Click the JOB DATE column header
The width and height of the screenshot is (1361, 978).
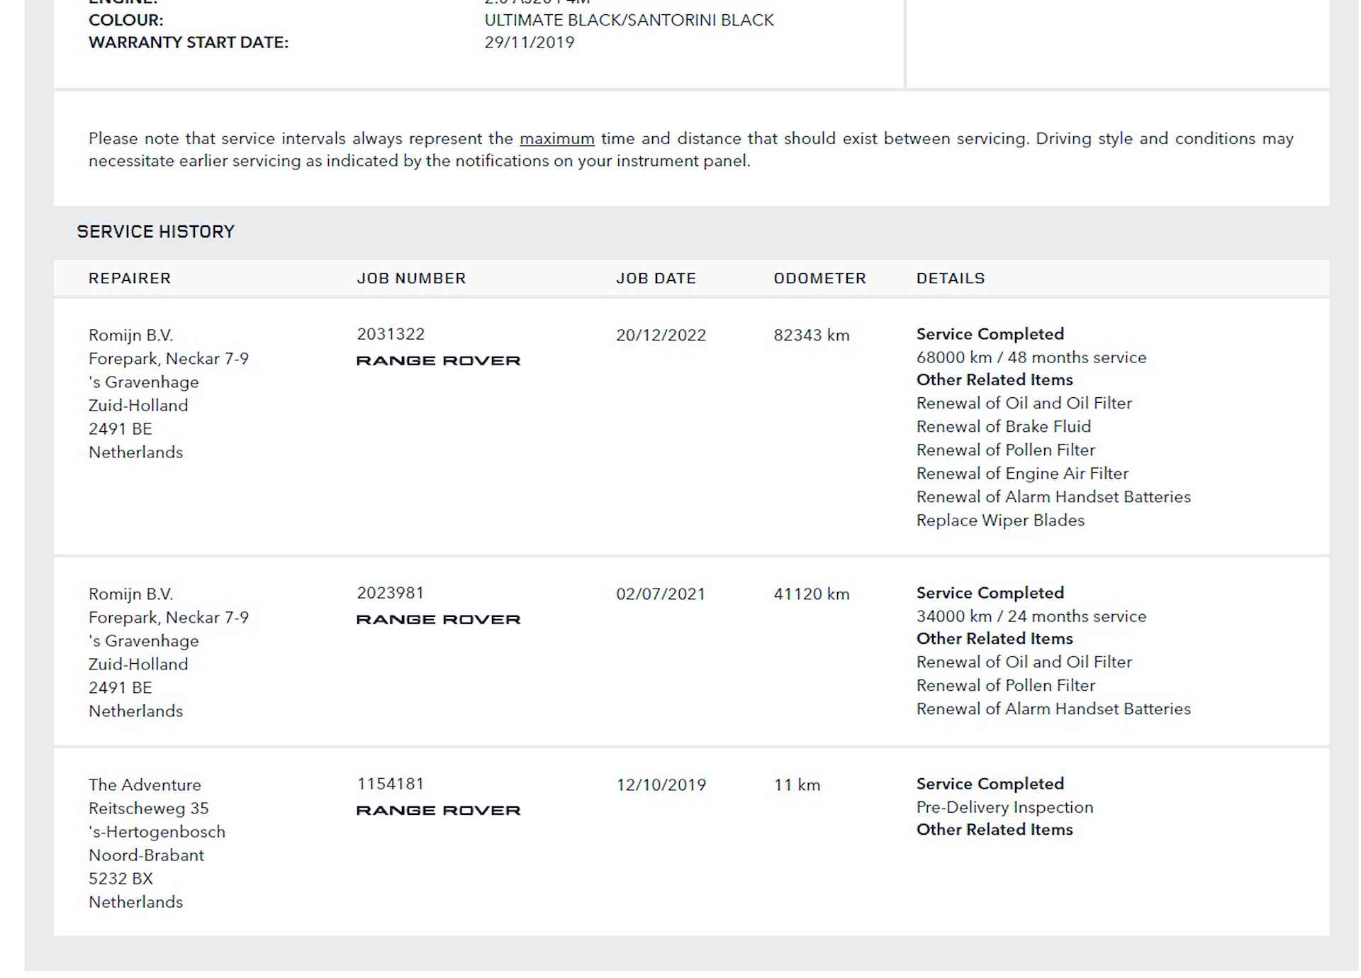coord(656,278)
